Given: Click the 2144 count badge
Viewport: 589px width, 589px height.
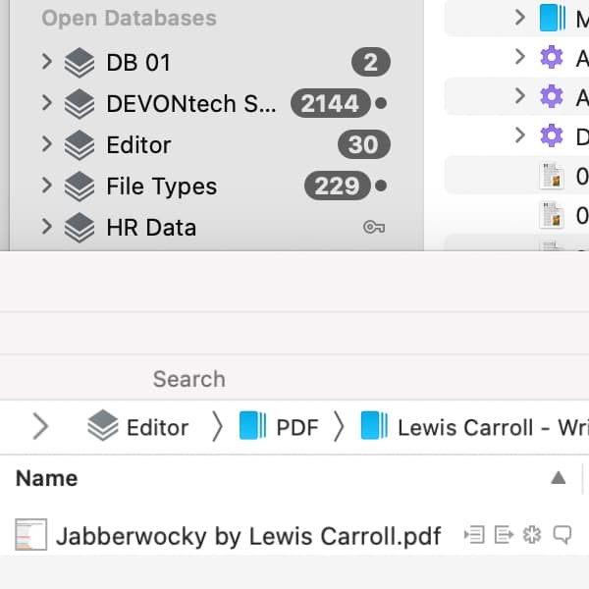Looking at the screenshot, I should pyautogui.click(x=331, y=103).
